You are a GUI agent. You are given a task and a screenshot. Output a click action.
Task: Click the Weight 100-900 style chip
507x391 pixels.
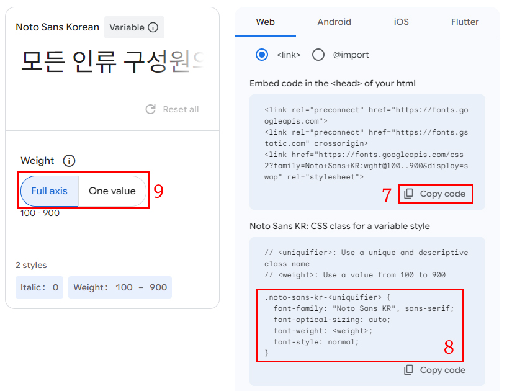[x=120, y=287]
